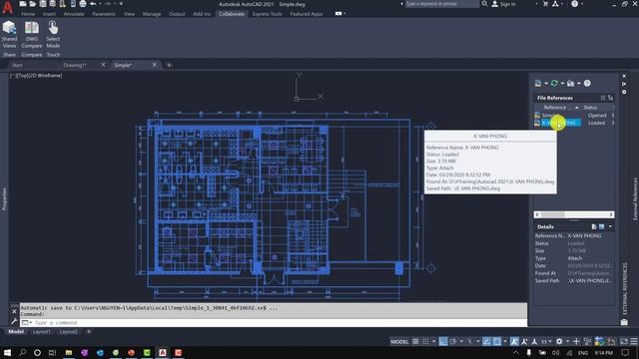Viewport: 639px width, 359px height.
Task: Toggle the drawing Grid display in status bar
Action: tap(415, 341)
